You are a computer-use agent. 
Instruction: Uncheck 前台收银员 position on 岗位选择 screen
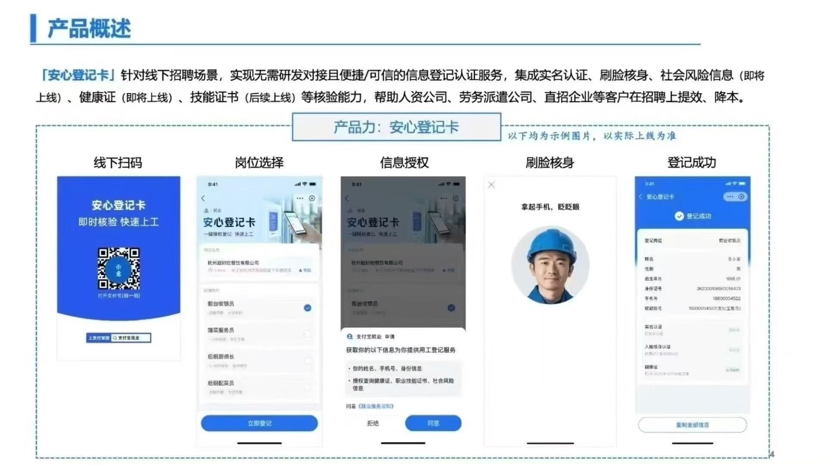(x=307, y=308)
